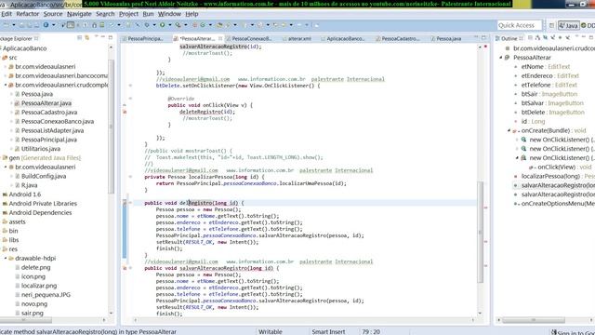Select localizarPessoa(long) in Outline
Viewport: 595px width, 335px height.
550,176
